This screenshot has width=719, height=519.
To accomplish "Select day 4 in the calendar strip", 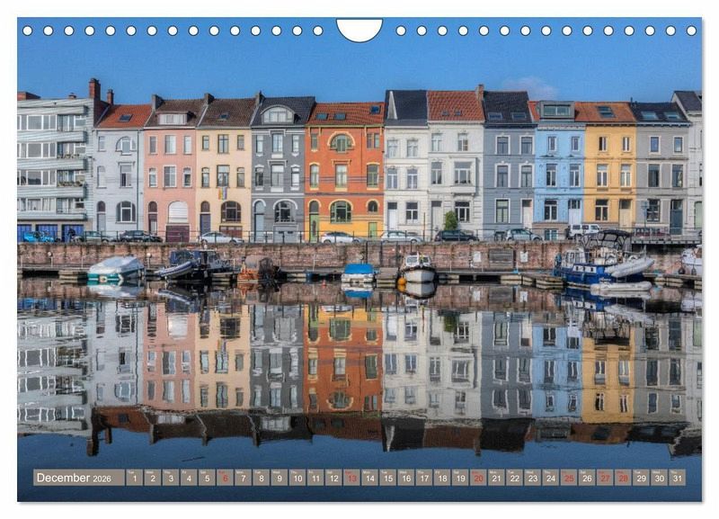I will [189, 478].
